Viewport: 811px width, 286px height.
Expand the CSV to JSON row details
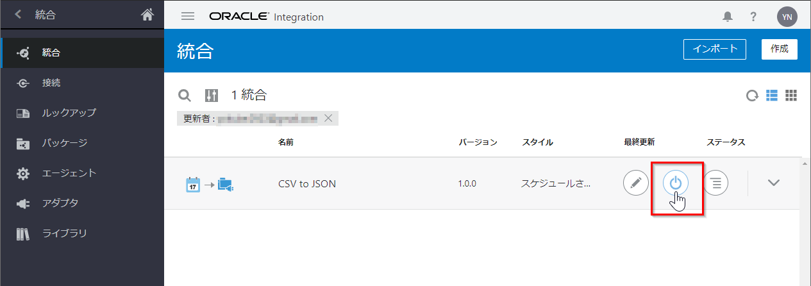774,183
